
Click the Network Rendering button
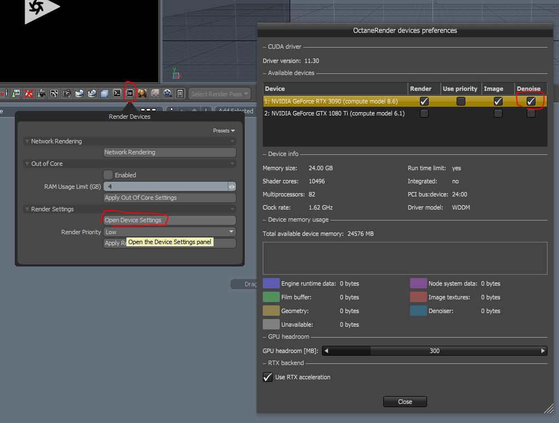(170, 152)
